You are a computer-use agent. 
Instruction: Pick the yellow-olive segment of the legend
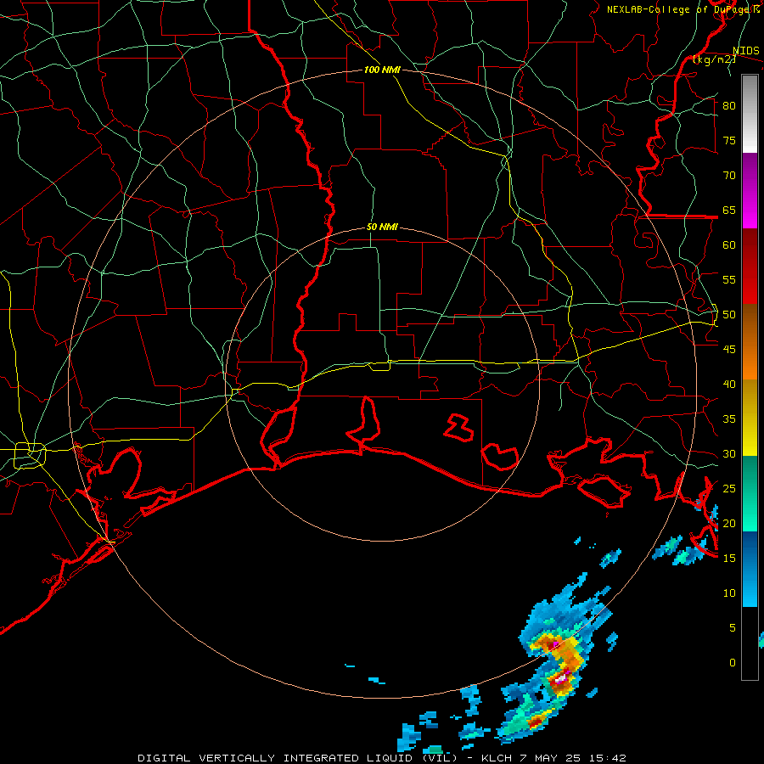pos(750,418)
